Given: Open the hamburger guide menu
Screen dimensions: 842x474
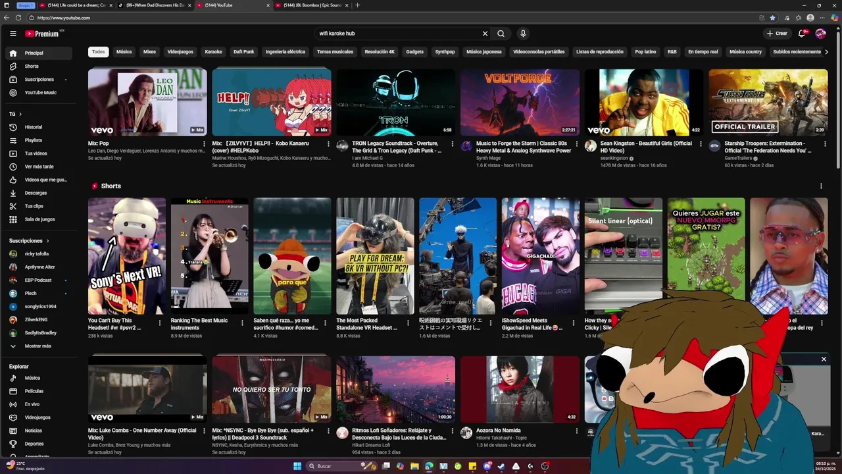Looking at the screenshot, I should coord(12,34).
